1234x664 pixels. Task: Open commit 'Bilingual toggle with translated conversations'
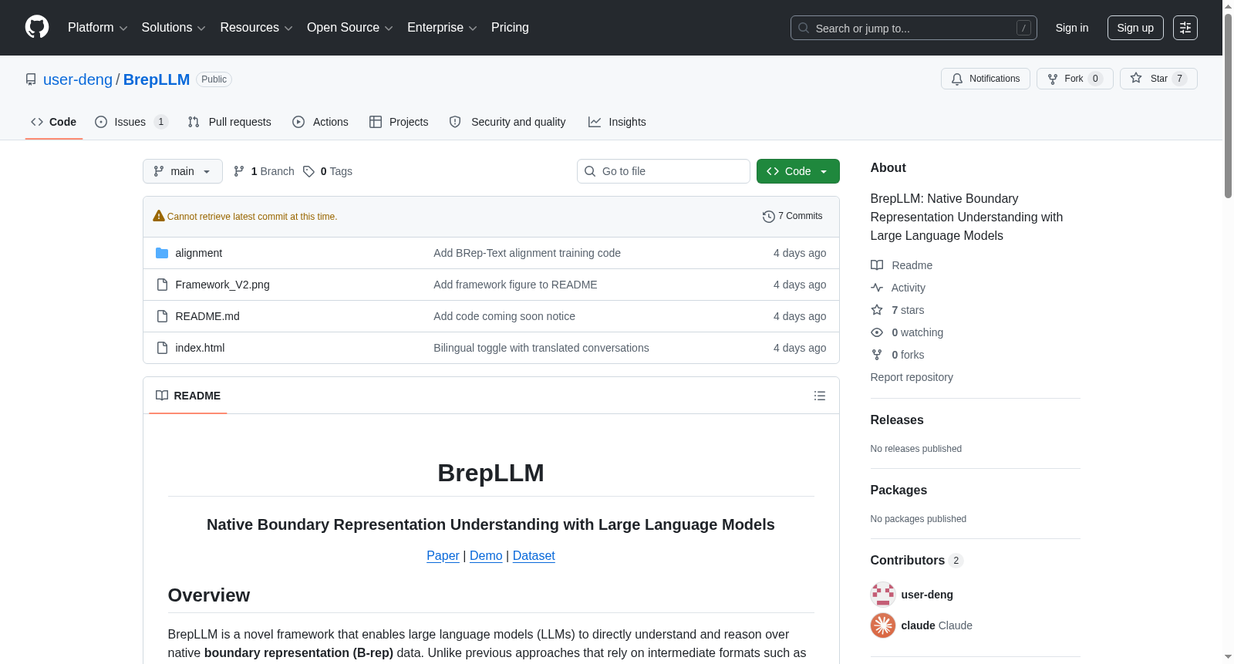tap(541, 348)
